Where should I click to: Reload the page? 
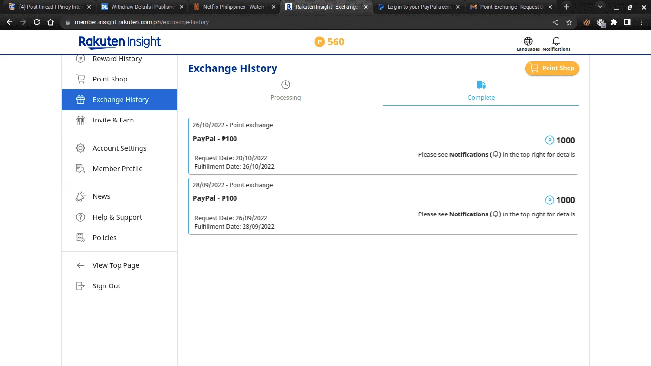(x=37, y=22)
